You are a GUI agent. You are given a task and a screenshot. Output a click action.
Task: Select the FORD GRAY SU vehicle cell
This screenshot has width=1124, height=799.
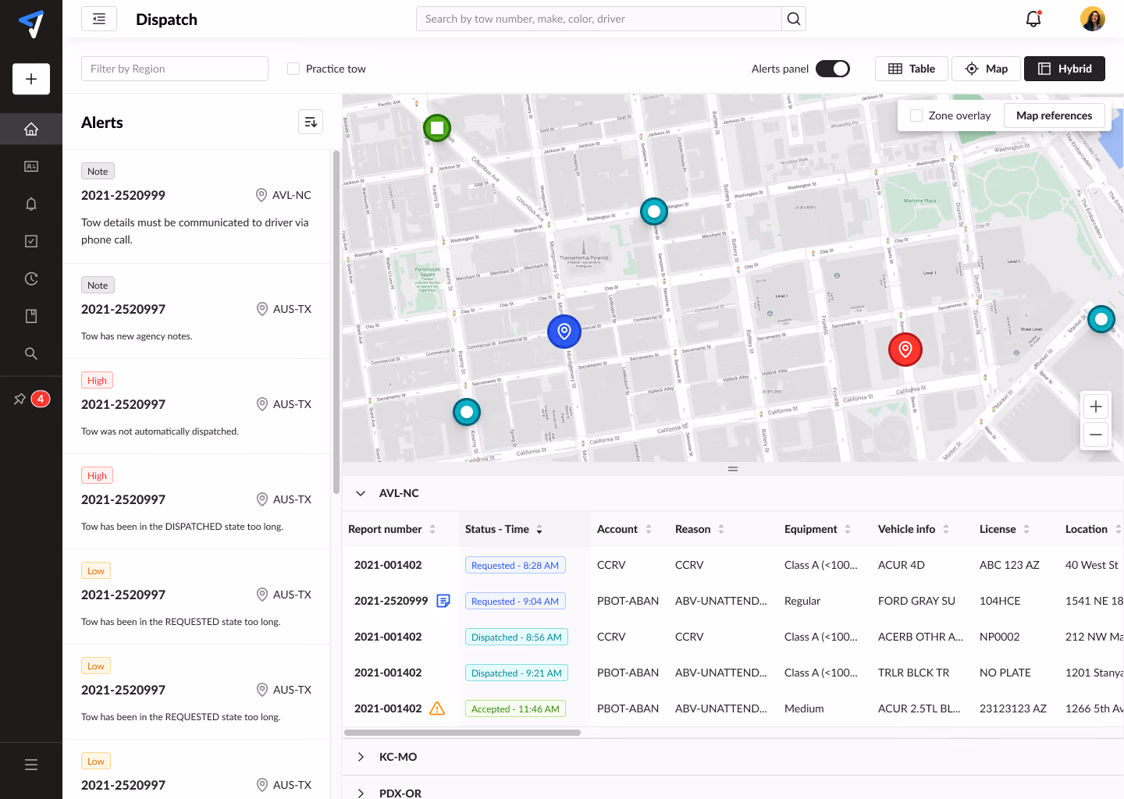tap(916, 601)
